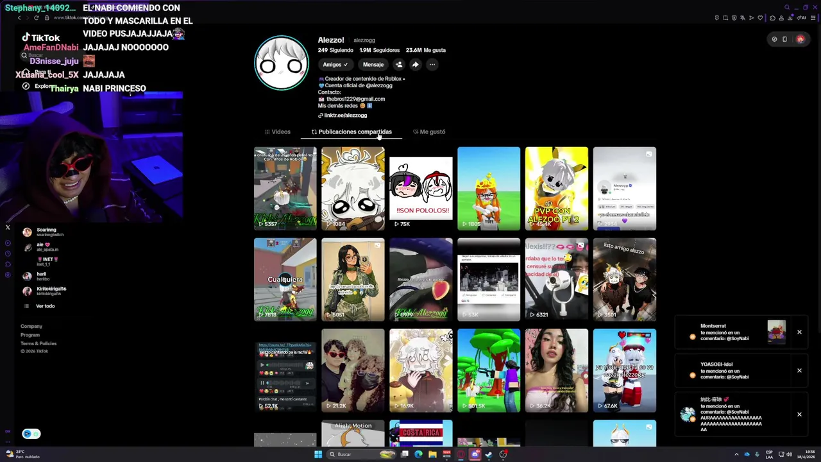Click the translate page icon
821x462 pixels.
pos(743,18)
